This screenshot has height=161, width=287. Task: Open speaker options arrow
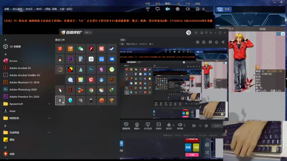184,125
